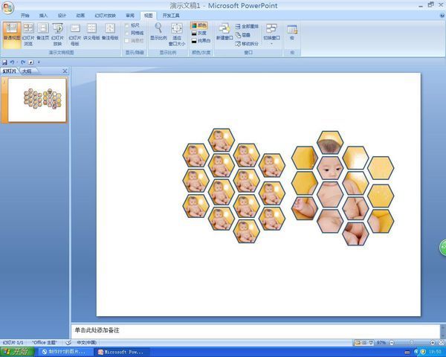Select slide 1 thumbnail in the slides pane
The height and width of the screenshot is (357, 446).
(x=37, y=100)
